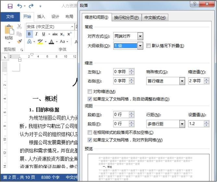Image resolution: width=217 pixels, height=182 pixels.
Task: Click the Undo arrow icon
Action: (x=20, y=6)
